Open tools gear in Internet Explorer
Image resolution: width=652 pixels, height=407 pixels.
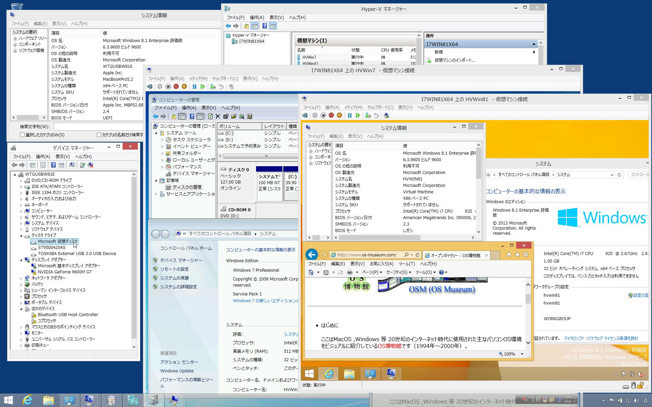coord(526,255)
